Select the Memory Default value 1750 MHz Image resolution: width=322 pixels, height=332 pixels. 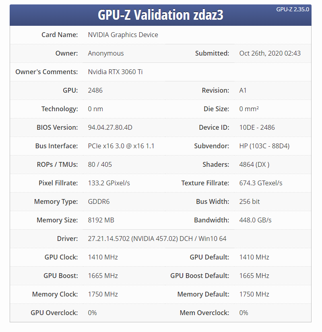coord(254,294)
